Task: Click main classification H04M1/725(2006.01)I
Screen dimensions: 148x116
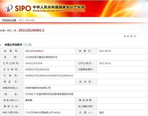Action: [37, 70]
